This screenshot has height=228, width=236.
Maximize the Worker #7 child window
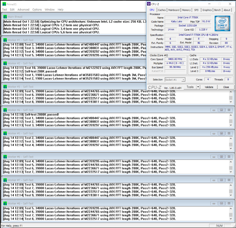(x=221, y=180)
